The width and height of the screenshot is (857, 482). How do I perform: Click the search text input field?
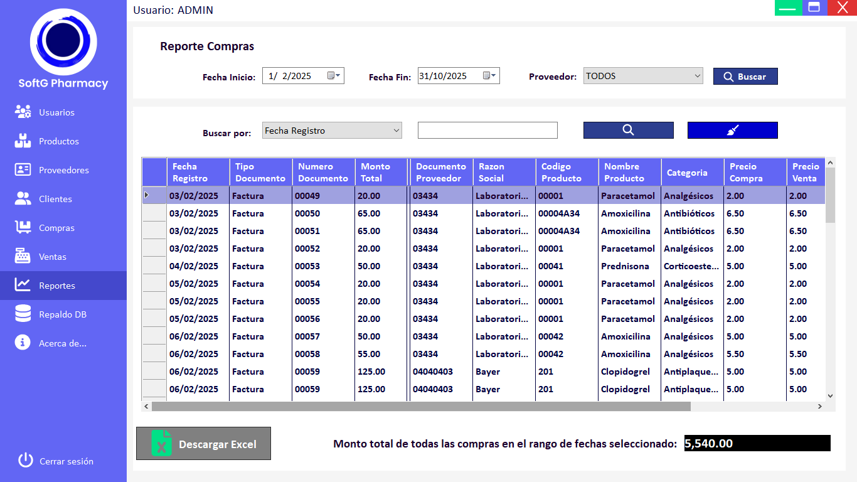(x=487, y=130)
